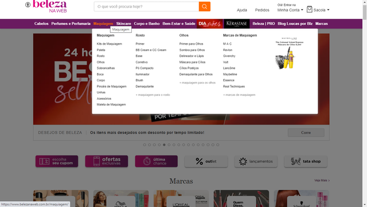Click the Dia das Mães banner tab
This screenshot has height=207, width=367.
[x=210, y=24]
